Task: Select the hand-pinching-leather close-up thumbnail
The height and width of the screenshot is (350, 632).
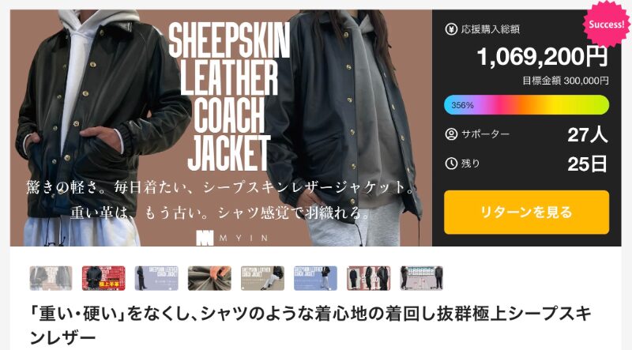Action: tap(209, 278)
